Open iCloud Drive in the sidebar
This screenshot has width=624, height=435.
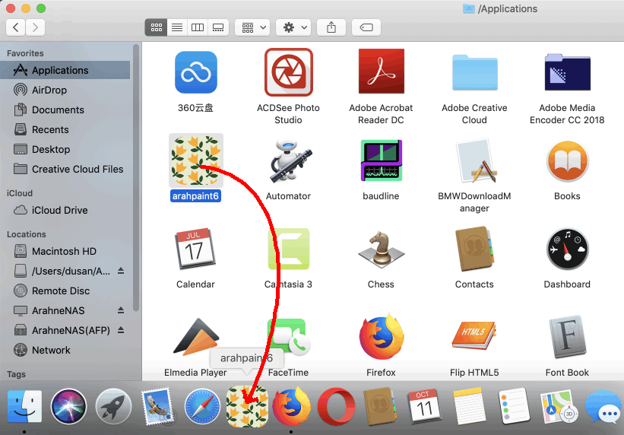[65, 211]
